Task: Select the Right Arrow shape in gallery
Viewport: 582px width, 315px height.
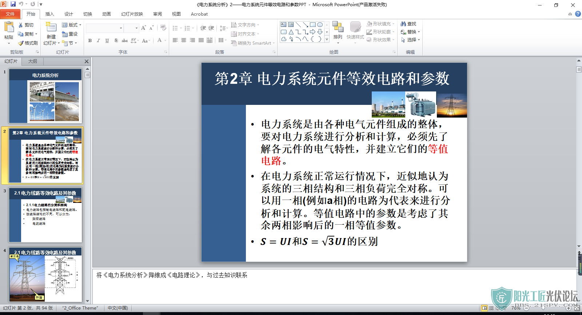Action: [313, 32]
